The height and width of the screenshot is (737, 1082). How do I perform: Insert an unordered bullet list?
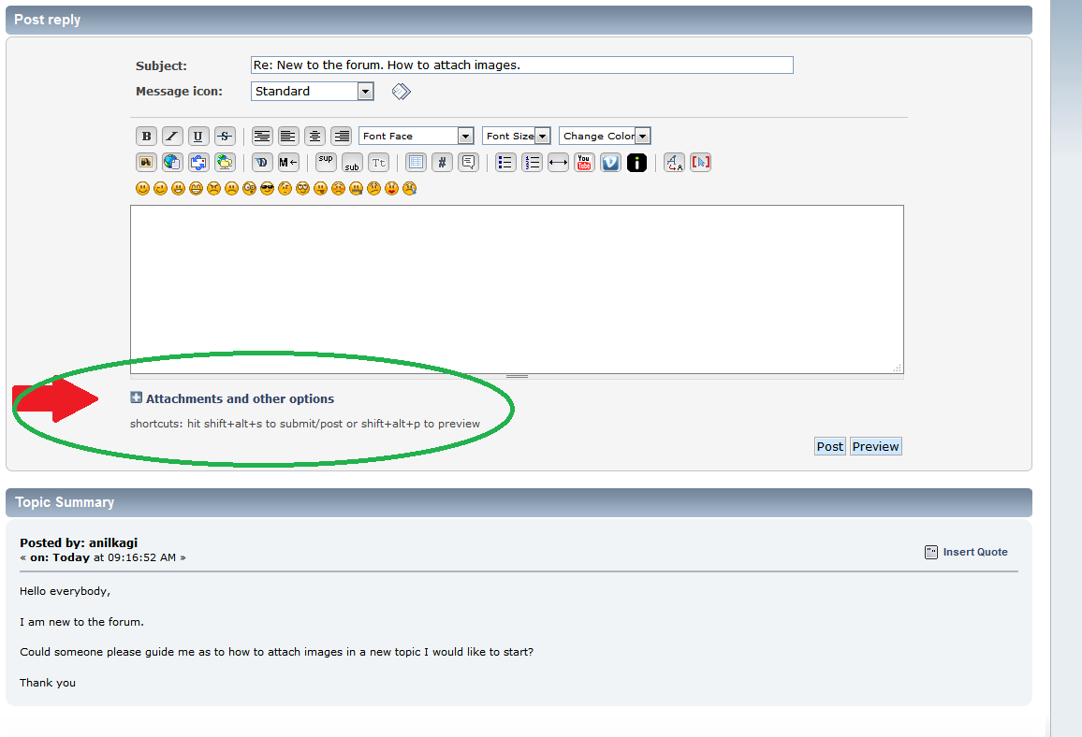click(x=505, y=162)
